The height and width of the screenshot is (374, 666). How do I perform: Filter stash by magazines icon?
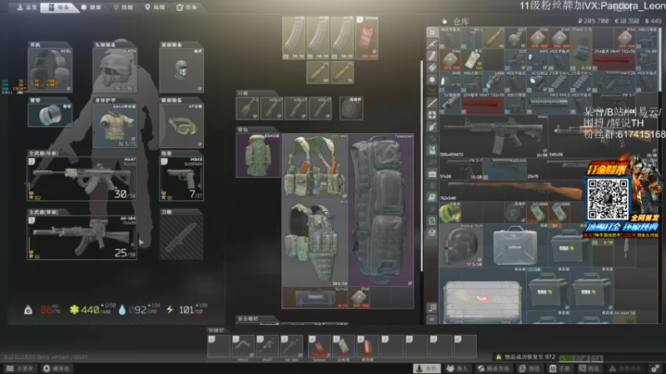pos(432,56)
